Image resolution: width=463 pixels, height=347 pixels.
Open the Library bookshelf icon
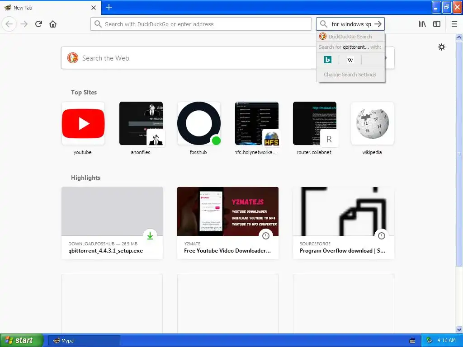pos(422,24)
